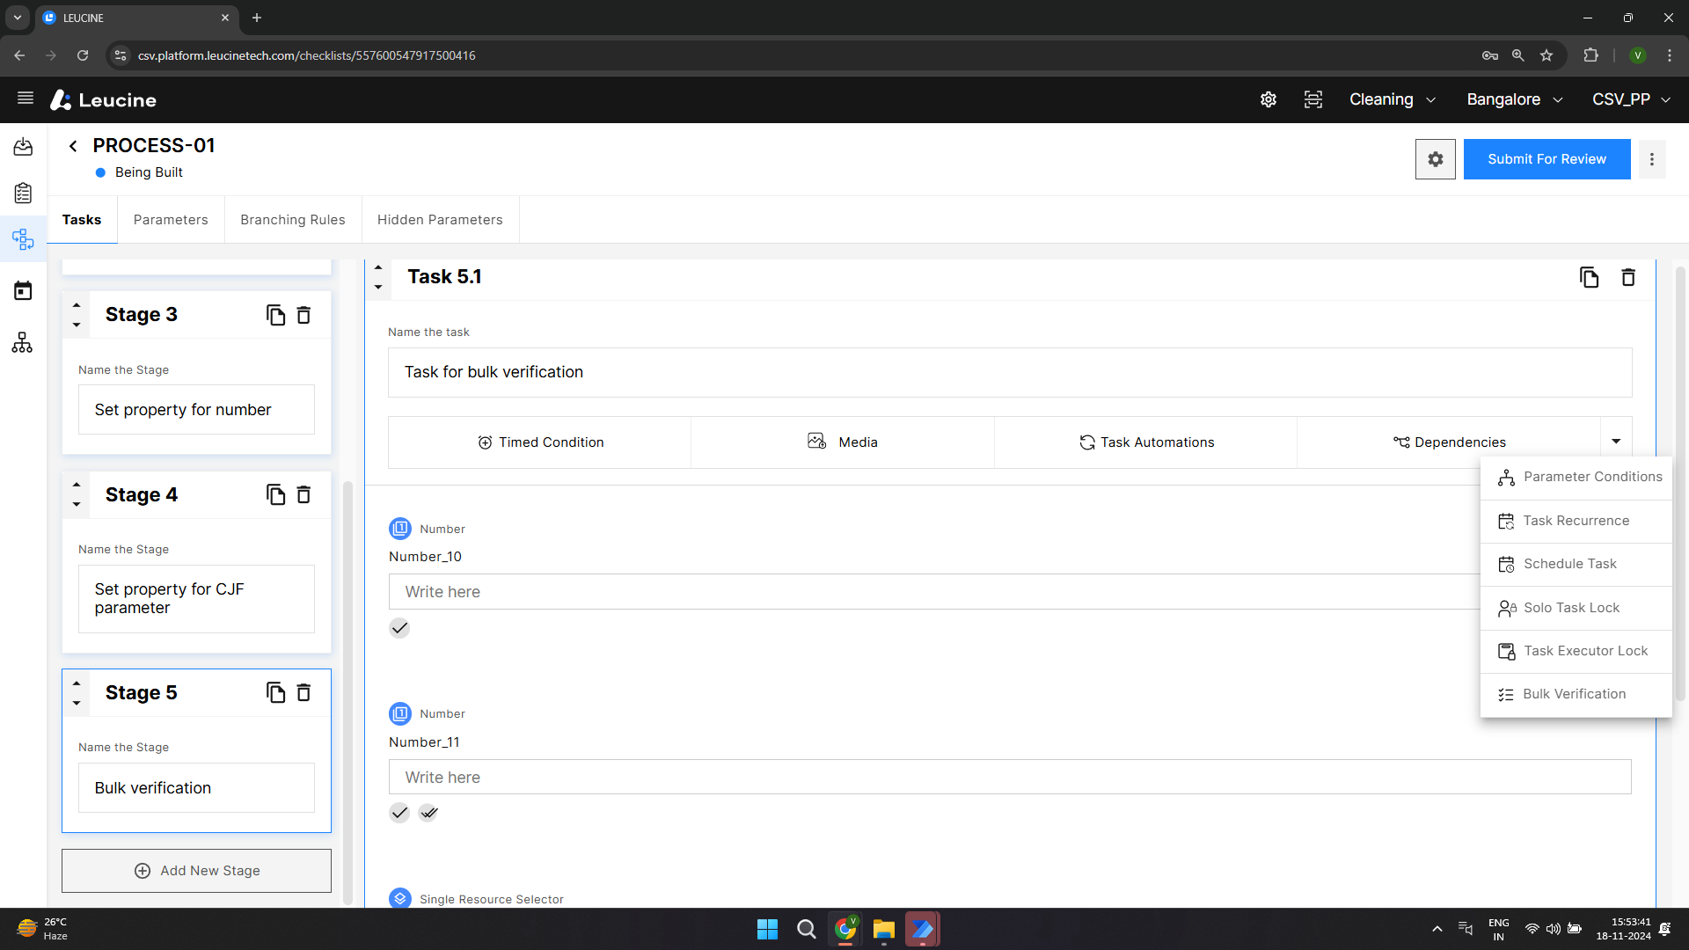Delete Stage 5
Image resolution: width=1689 pixels, height=950 pixels.
(x=303, y=692)
